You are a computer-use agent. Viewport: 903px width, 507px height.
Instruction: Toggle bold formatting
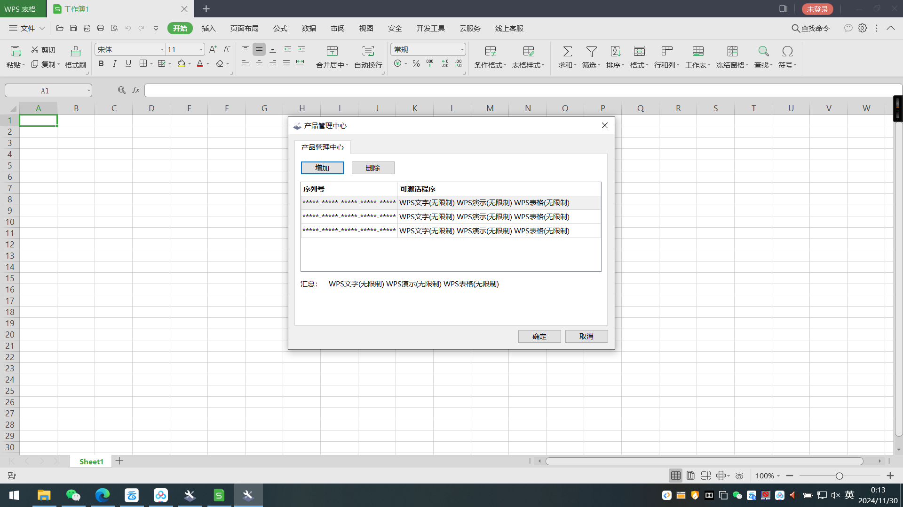coord(101,63)
